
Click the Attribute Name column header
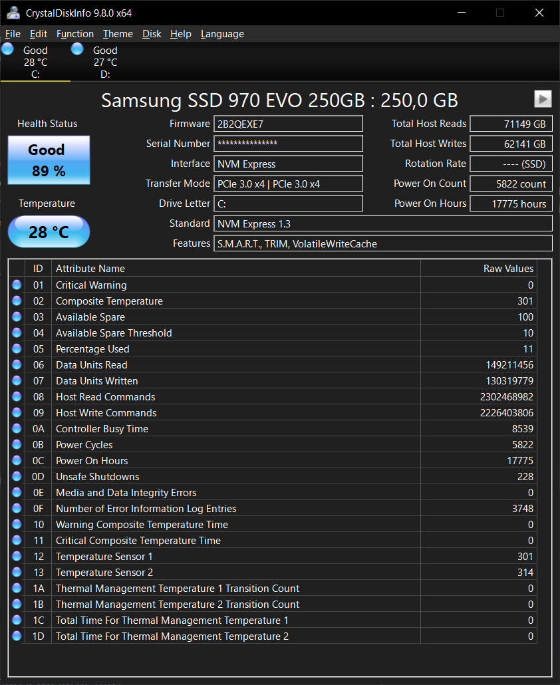(x=236, y=268)
